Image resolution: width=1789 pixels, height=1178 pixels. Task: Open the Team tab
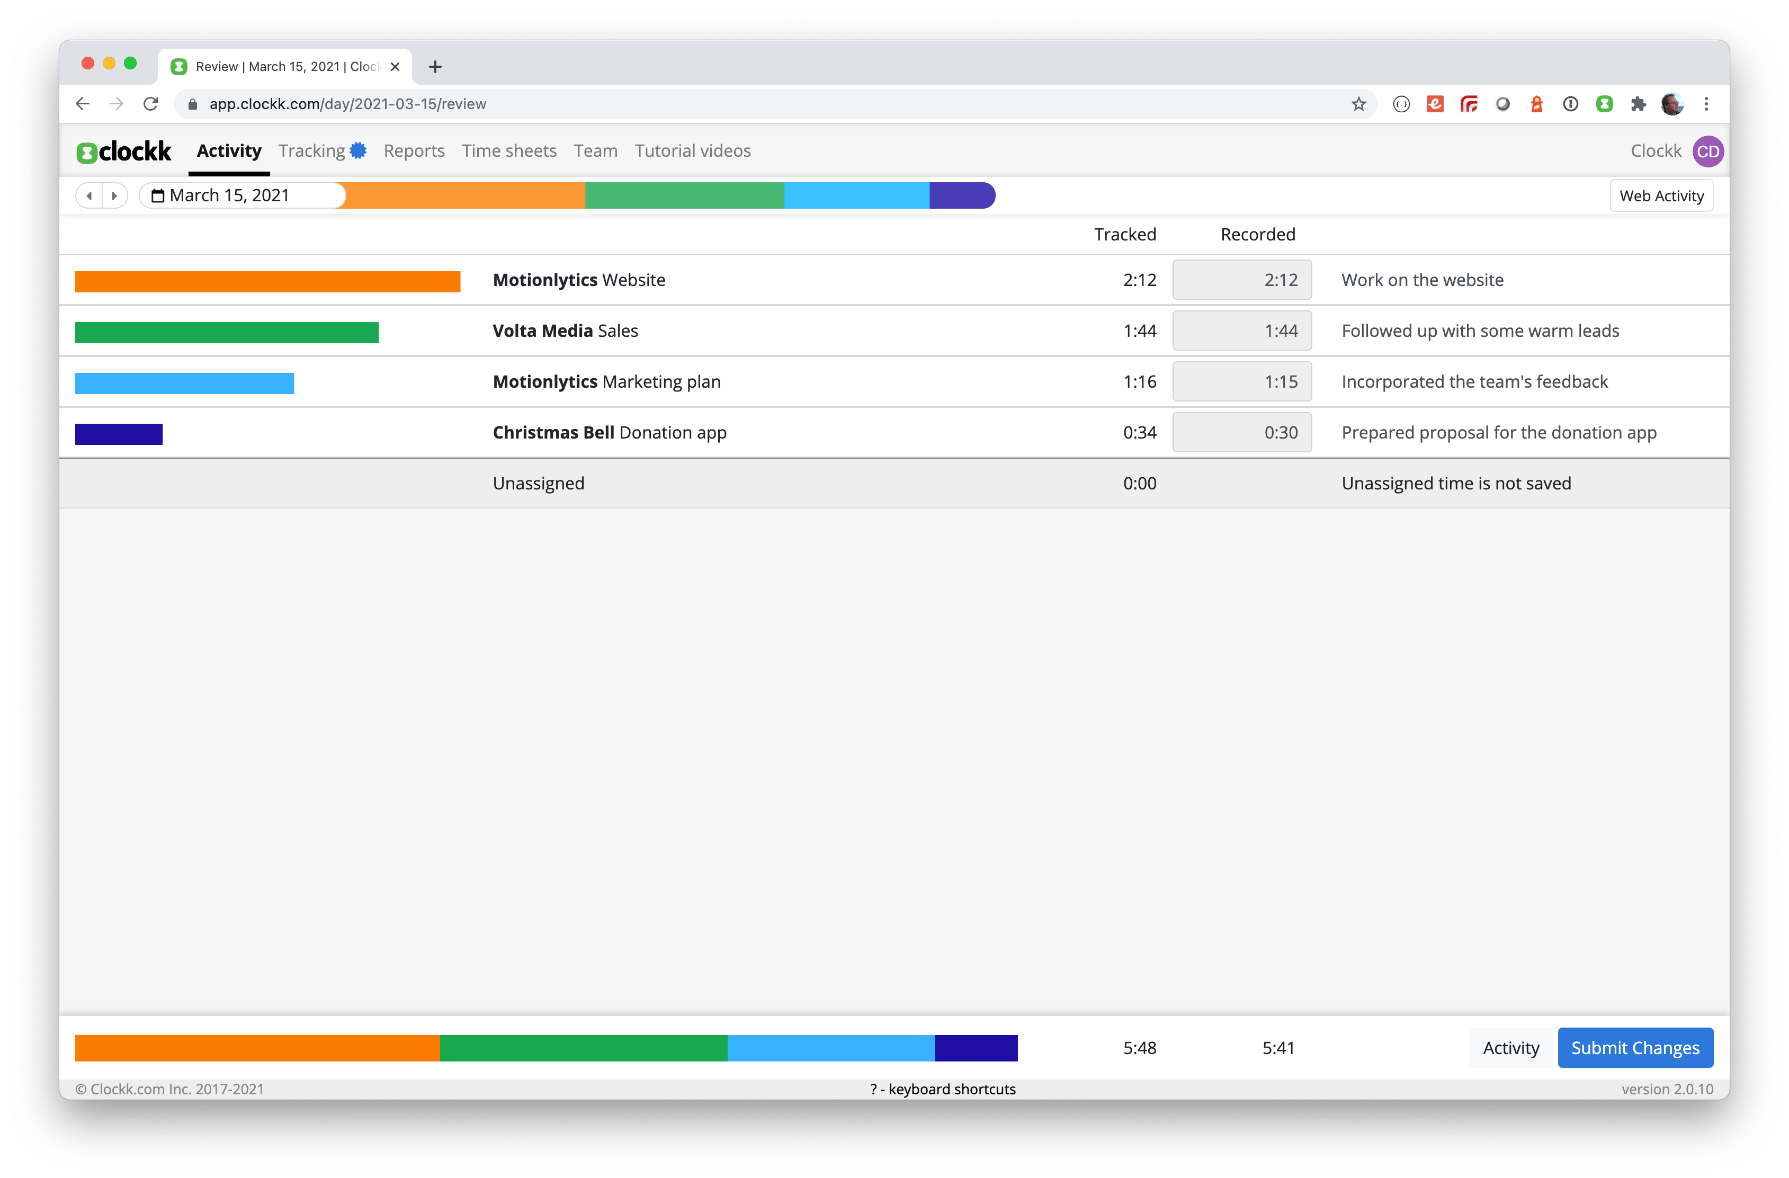595,150
